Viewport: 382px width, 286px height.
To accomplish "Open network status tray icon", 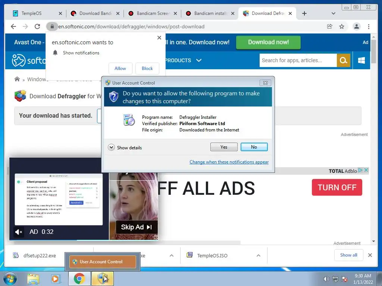I will pos(335,279).
